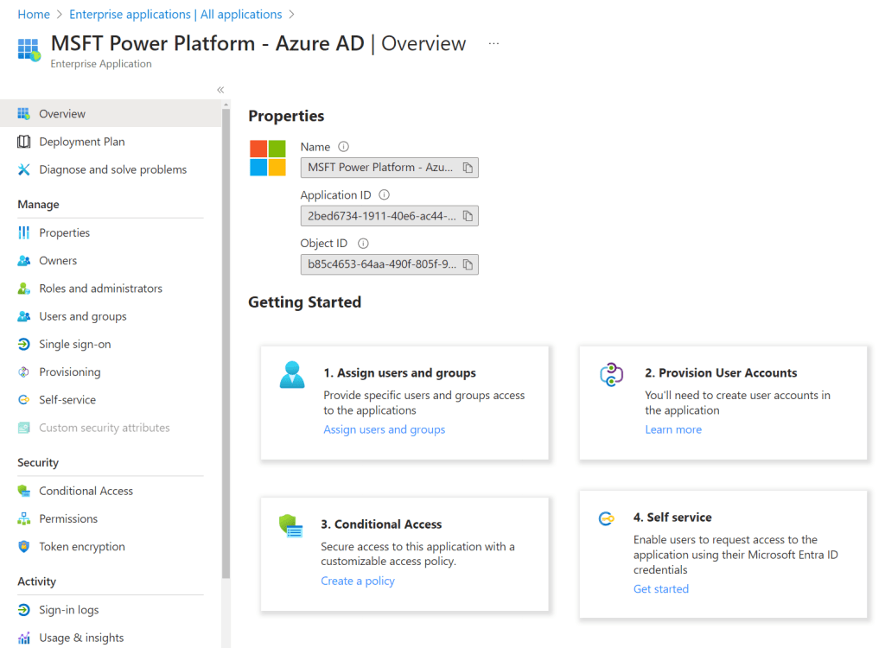The image size is (885, 648).
Task: Click Get started under Self service
Action: point(660,588)
